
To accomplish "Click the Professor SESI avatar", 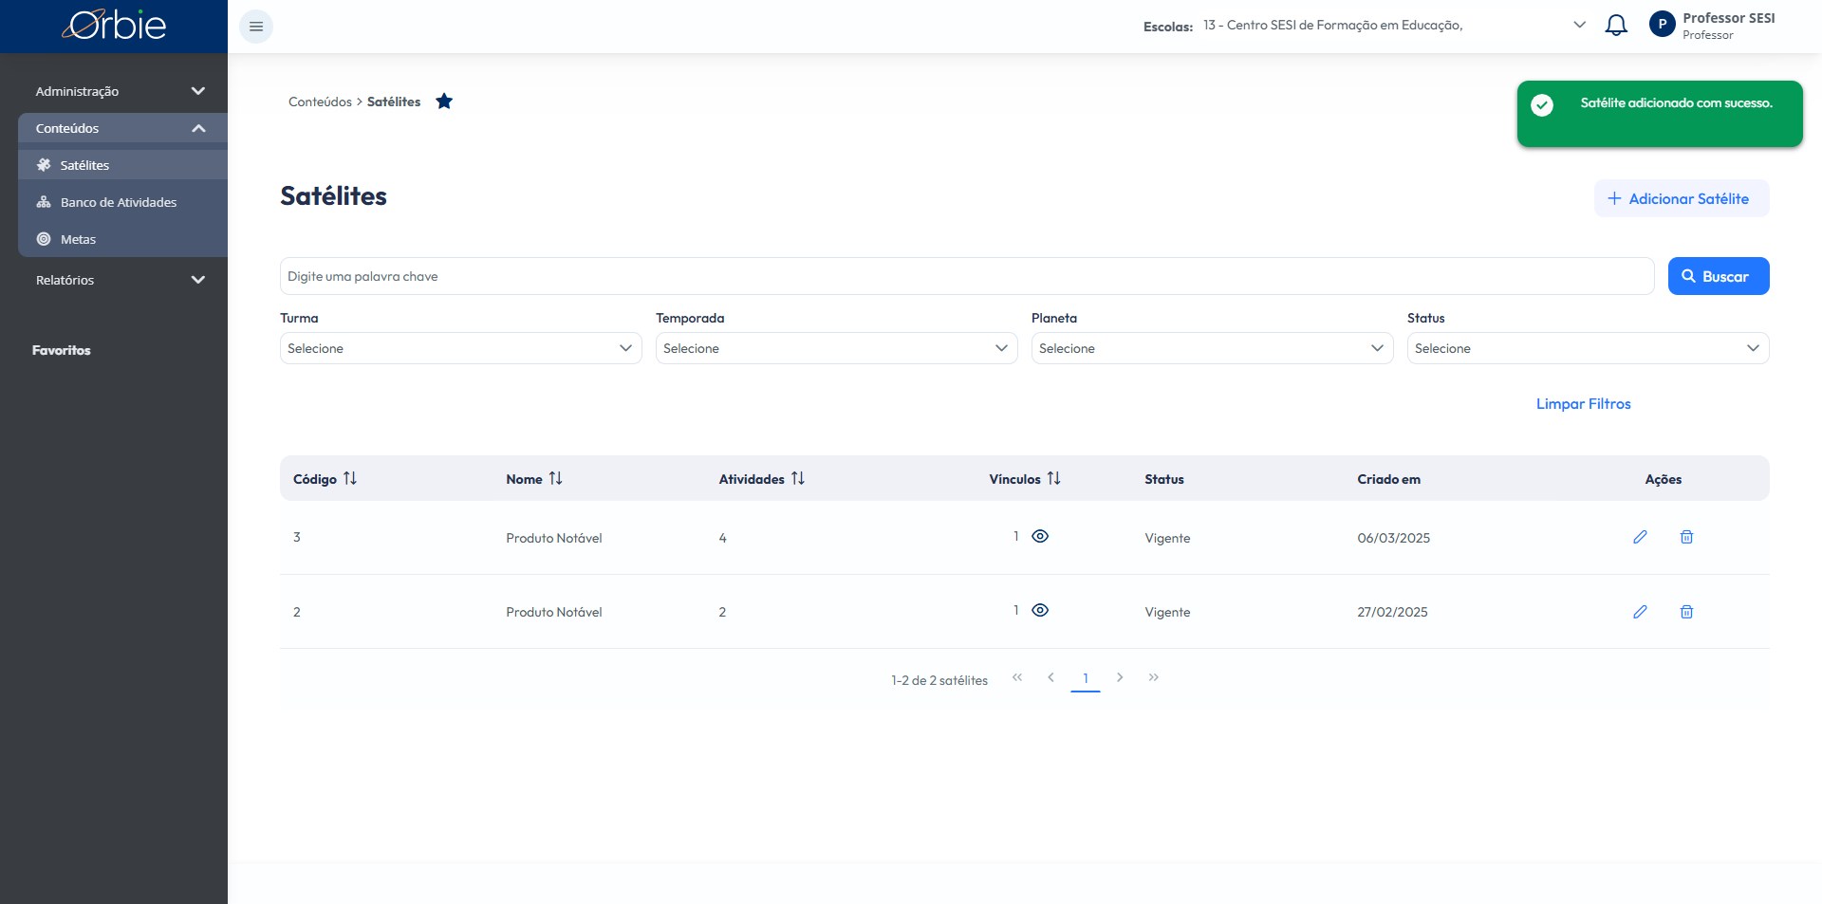I will (x=1662, y=25).
